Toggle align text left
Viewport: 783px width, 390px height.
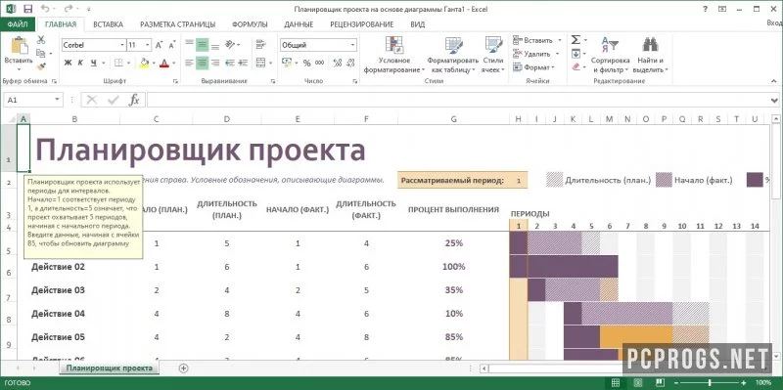(189, 63)
